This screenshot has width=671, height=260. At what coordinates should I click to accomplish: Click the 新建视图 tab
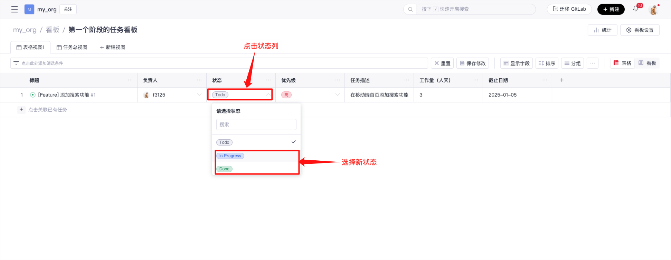[x=113, y=47]
